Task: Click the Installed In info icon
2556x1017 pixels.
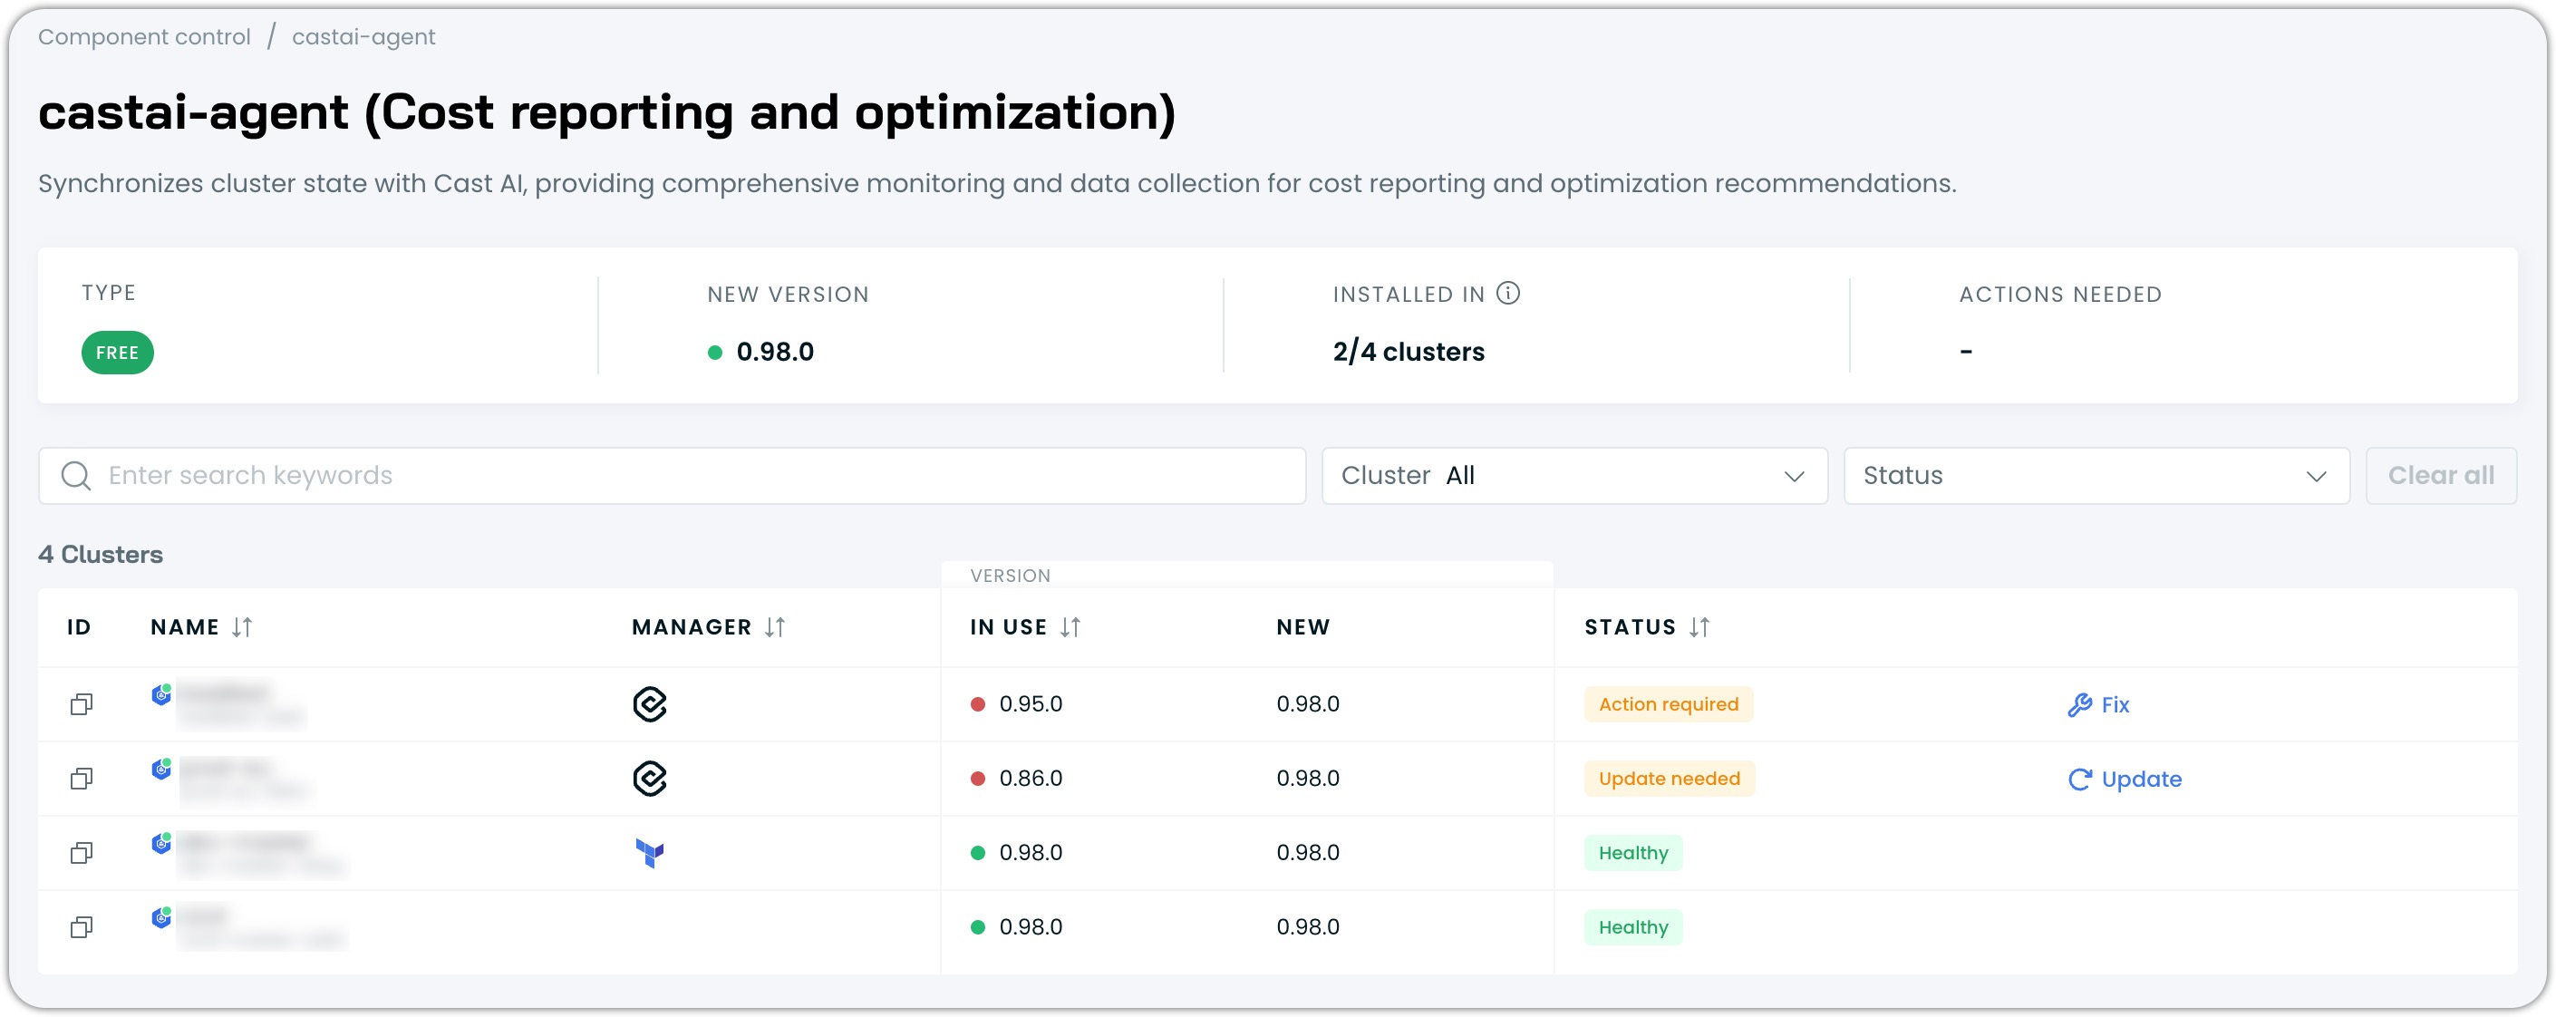Action: point(1507,294)
